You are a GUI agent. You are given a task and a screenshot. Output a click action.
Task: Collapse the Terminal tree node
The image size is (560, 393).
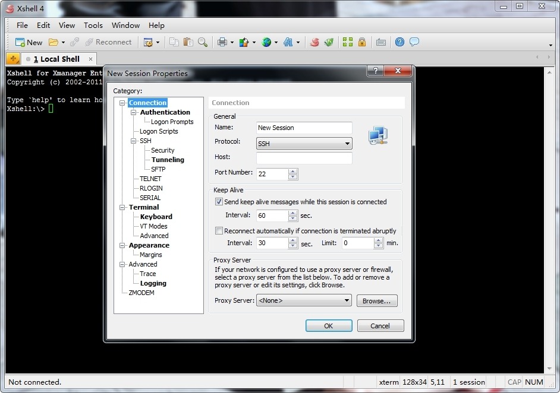click(122, 207)
